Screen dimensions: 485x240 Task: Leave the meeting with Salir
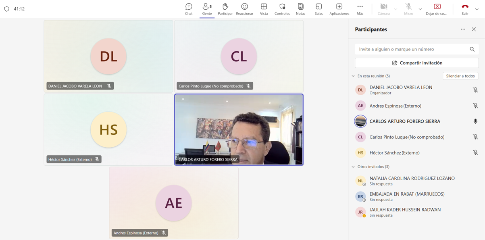click(x=465, y=9)
